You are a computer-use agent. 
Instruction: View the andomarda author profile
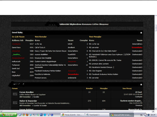72,78
